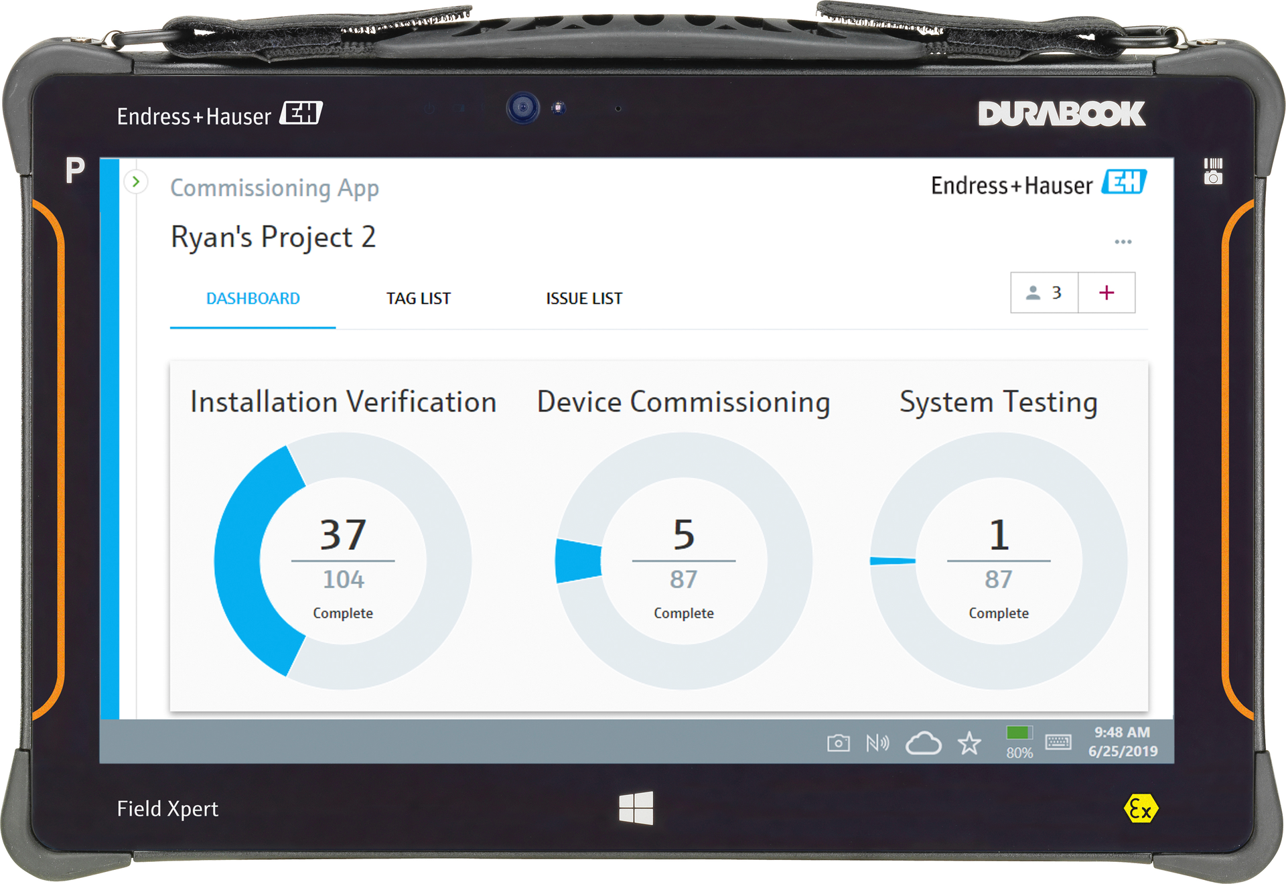Switch to the TAG LIST tab

pyautogui.click(x=418, y=298)
